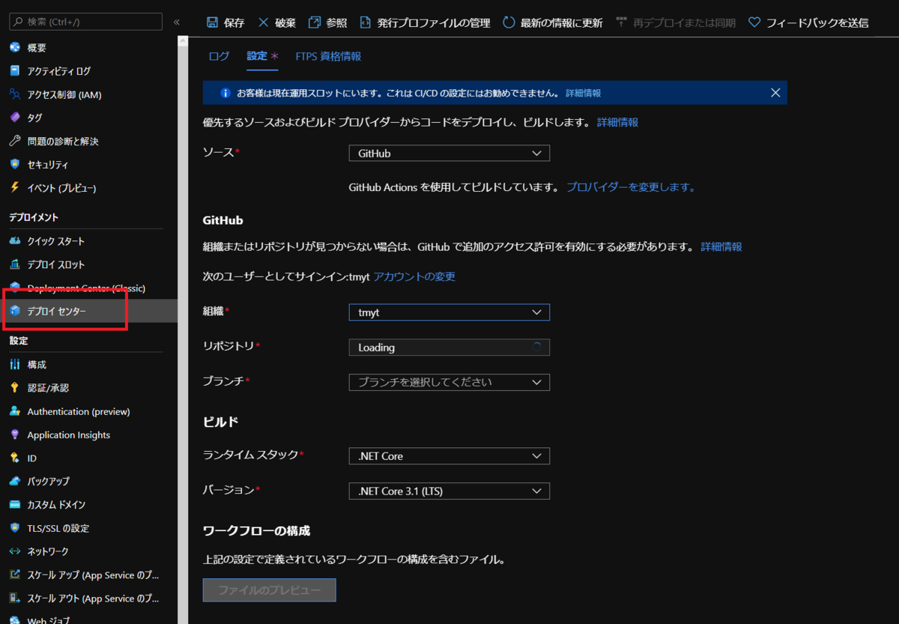Click 最新の情報に更新 refresh icon
Viewport: 899px width, 624px height.
pyautogui.click(x=509, y=22)
